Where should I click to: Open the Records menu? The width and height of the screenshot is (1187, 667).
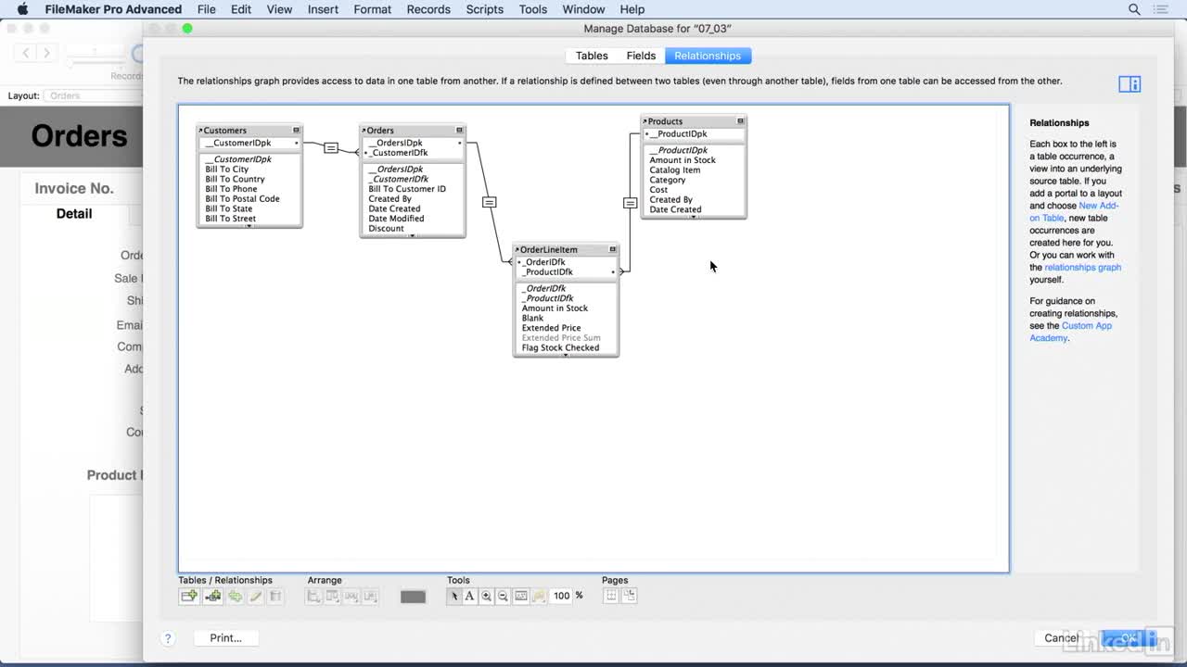coord(428,9)
